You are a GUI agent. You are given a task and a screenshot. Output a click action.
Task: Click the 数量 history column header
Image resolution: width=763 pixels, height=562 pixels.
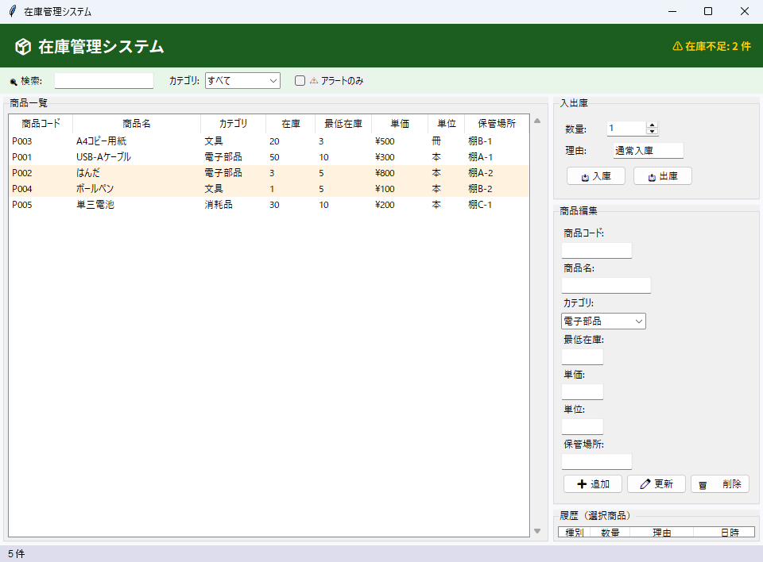coord(610,533)
